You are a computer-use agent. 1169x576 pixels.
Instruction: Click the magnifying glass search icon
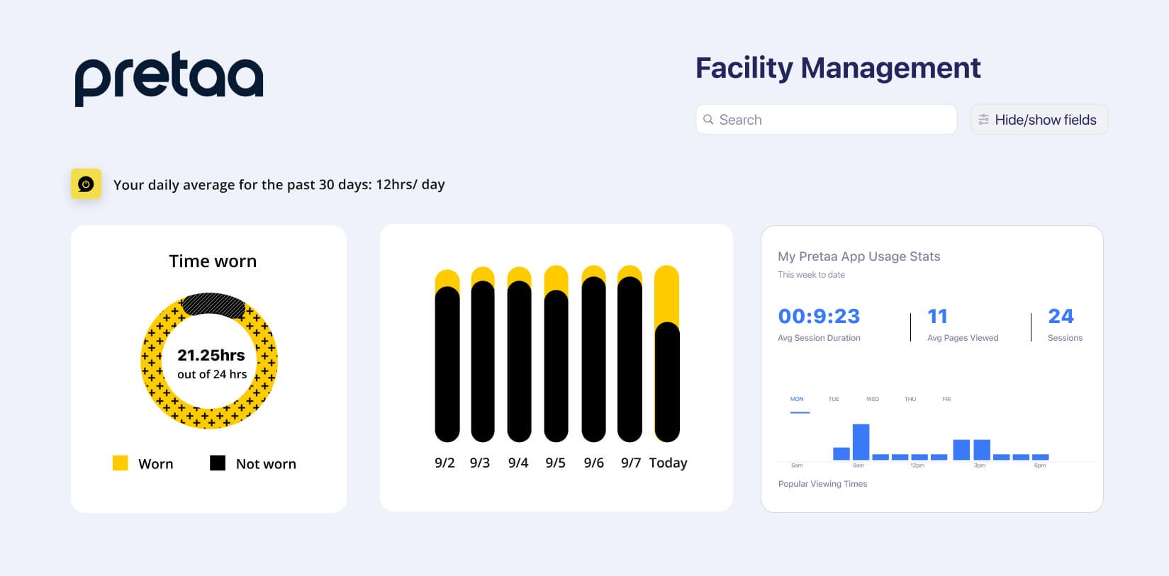click(708, 120)
